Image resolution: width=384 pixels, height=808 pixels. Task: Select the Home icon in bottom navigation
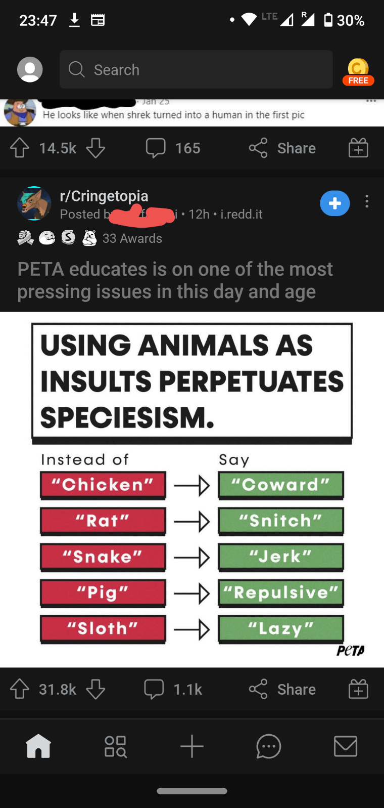(38, 746)
